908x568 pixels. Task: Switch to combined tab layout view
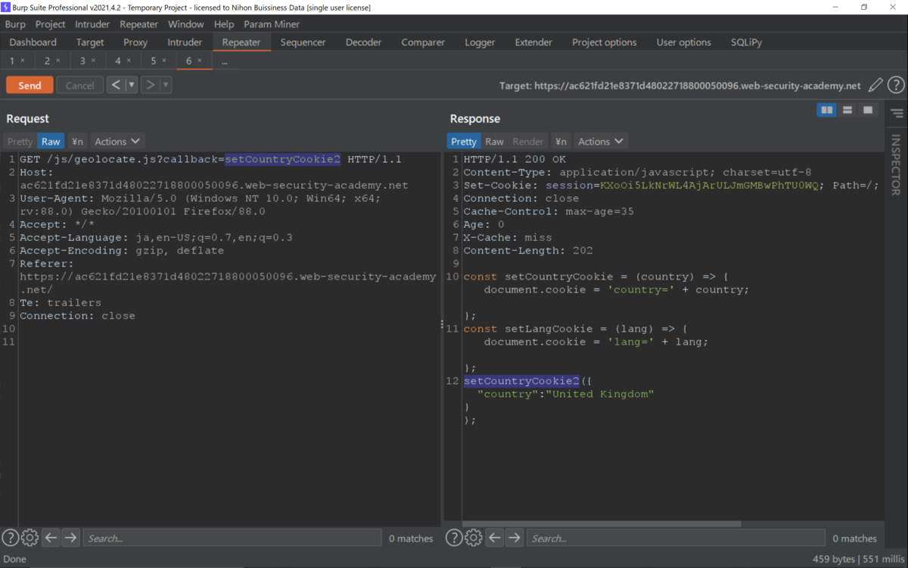click(x=868, y=111)
